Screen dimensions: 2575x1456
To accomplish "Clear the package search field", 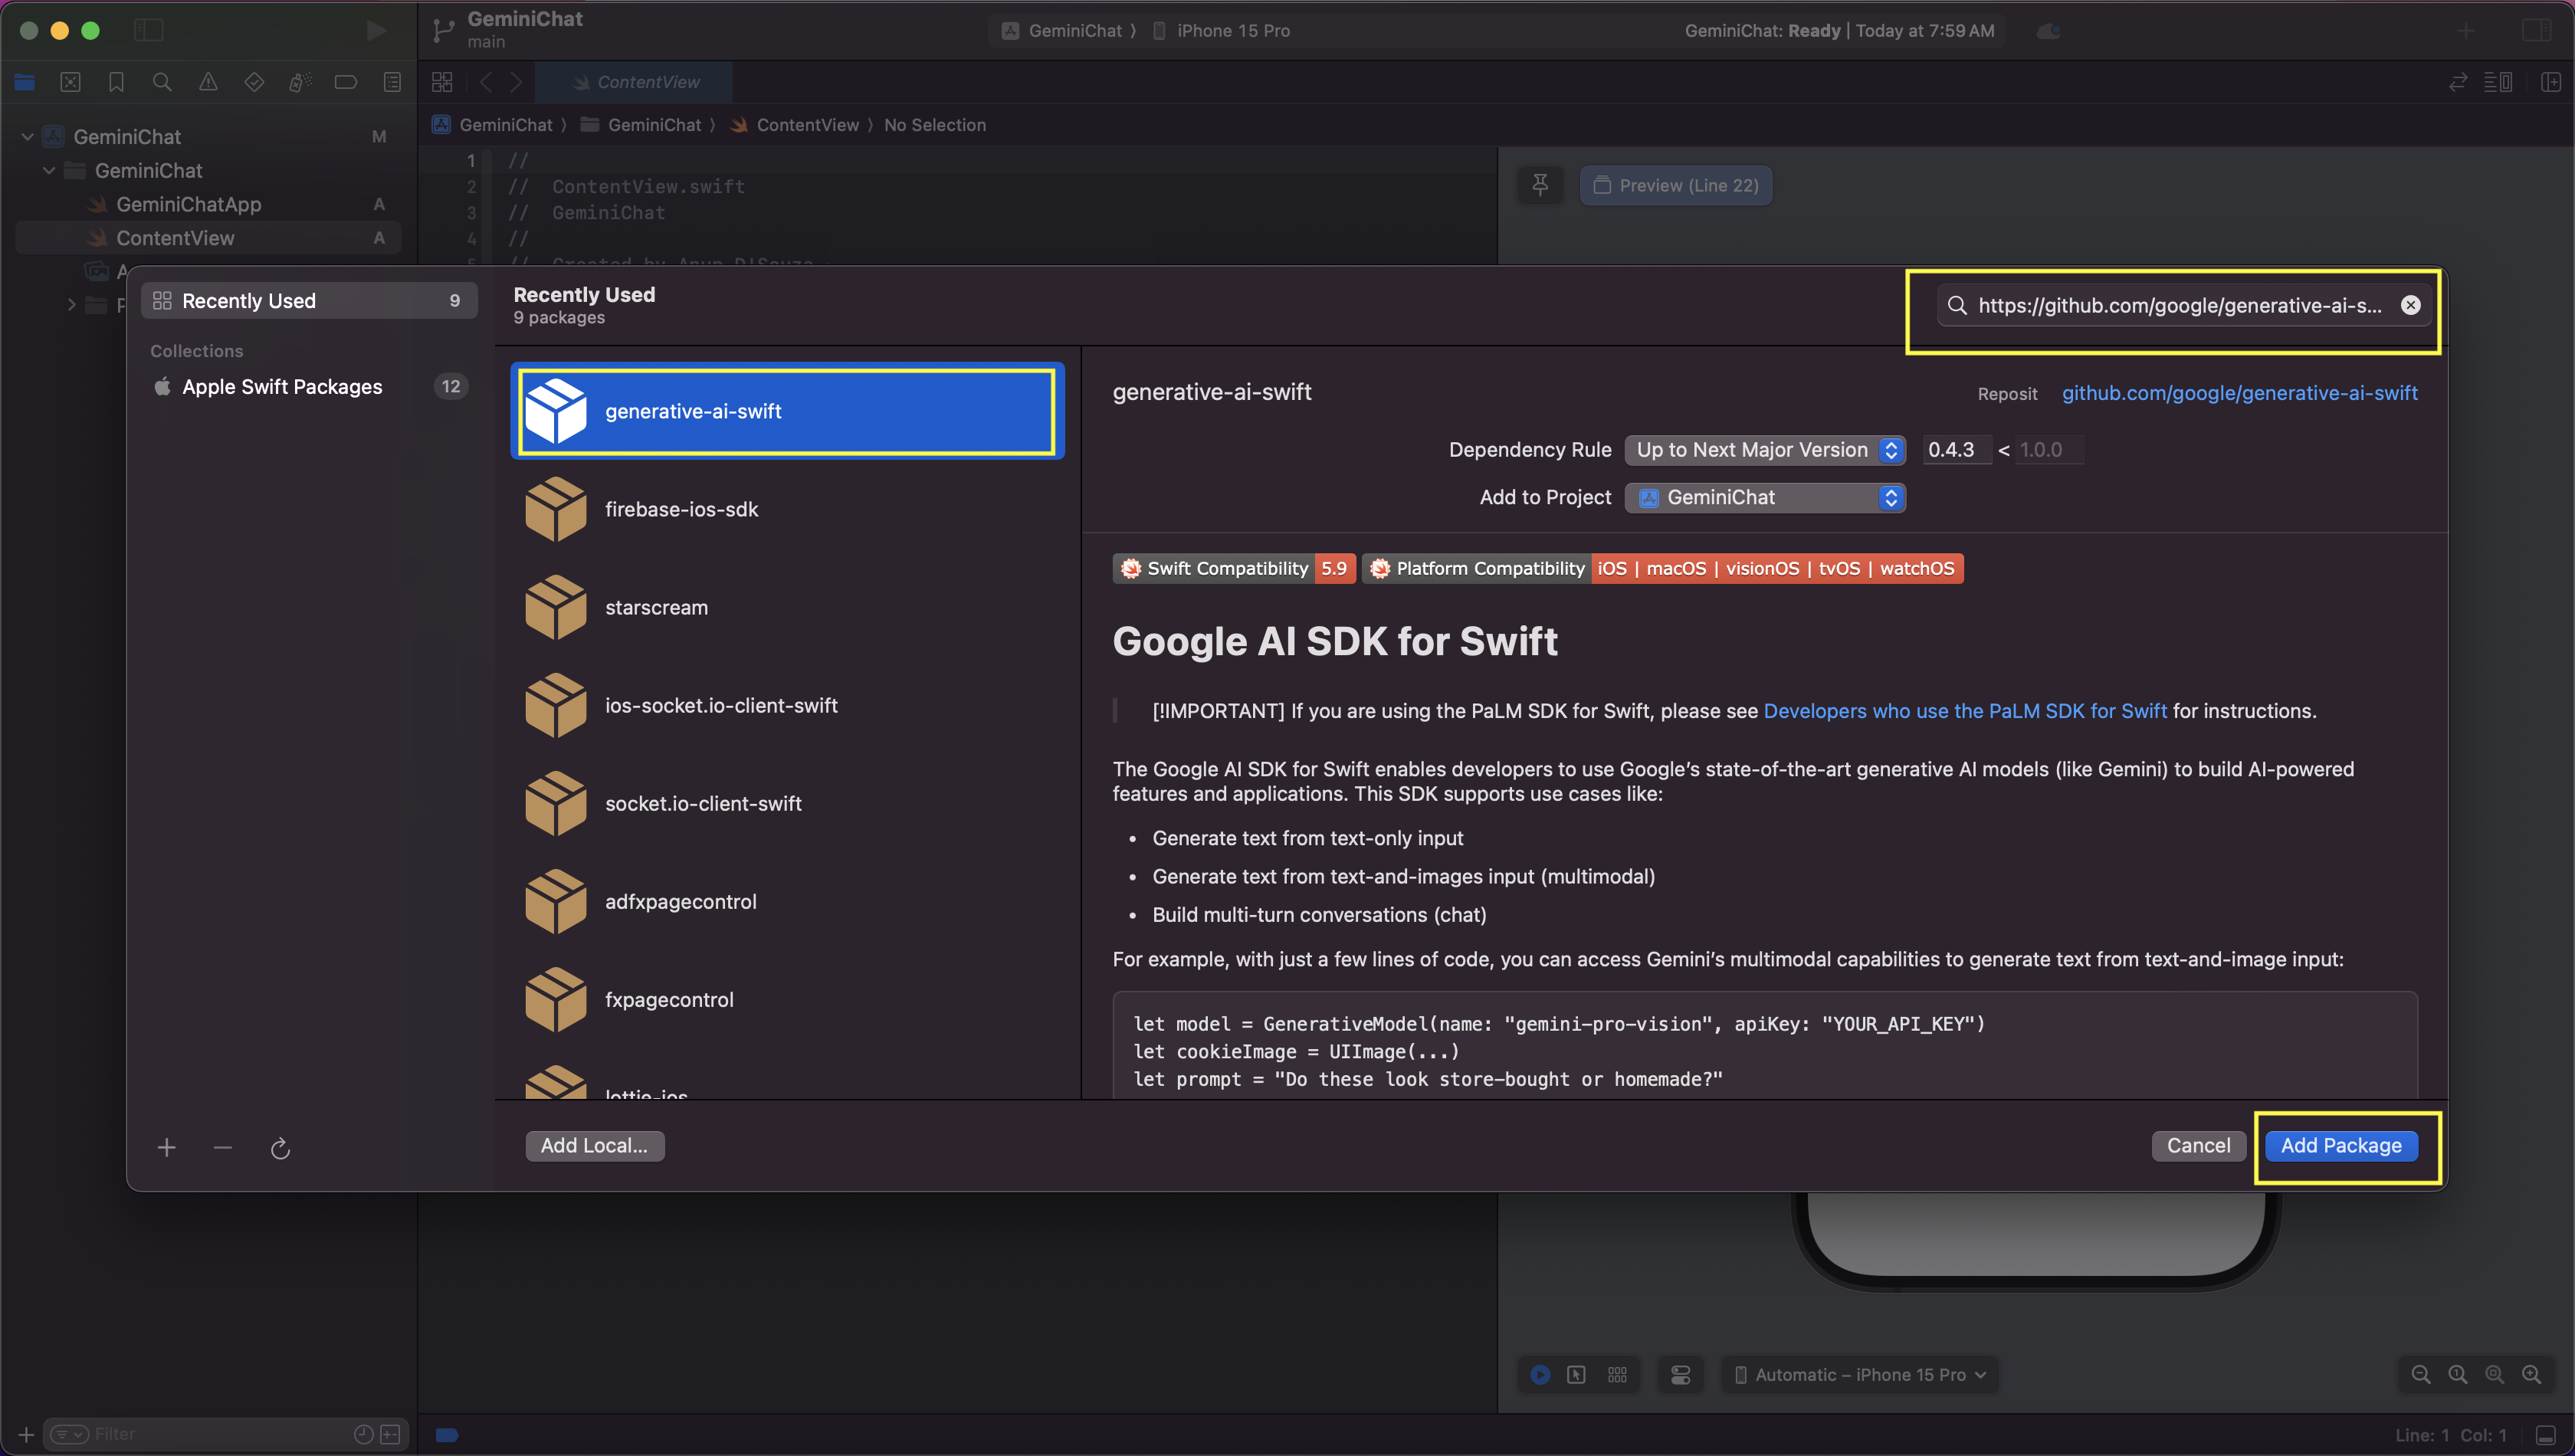I will point(2410,305).
